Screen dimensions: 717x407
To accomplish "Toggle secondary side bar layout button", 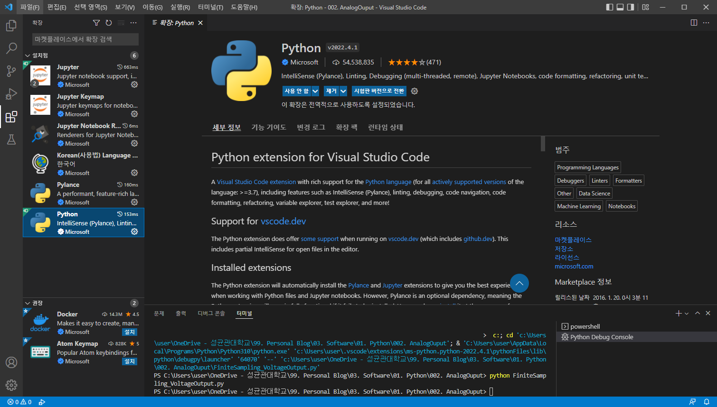I will pyautogui.click(x=631, y=7).
